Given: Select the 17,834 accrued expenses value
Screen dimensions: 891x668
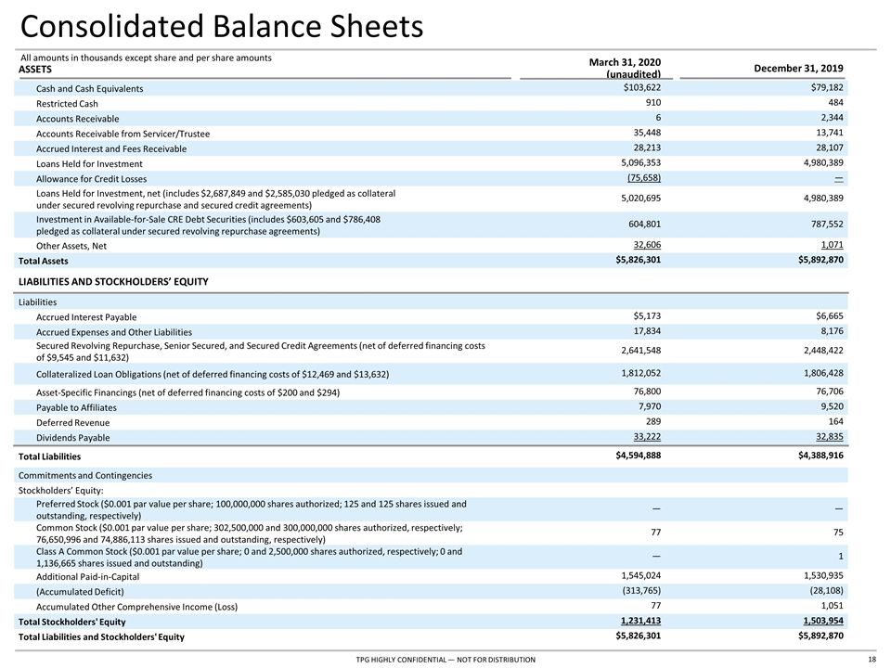Looking at the screenshot, I should [647, 331].
